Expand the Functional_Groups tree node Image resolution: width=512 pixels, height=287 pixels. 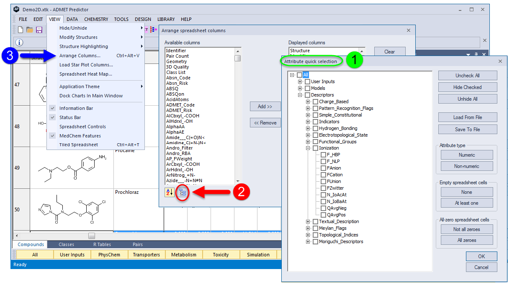(x=308, y=142)
